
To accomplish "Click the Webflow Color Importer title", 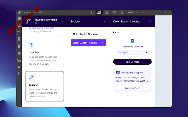I will coord(133,73).
